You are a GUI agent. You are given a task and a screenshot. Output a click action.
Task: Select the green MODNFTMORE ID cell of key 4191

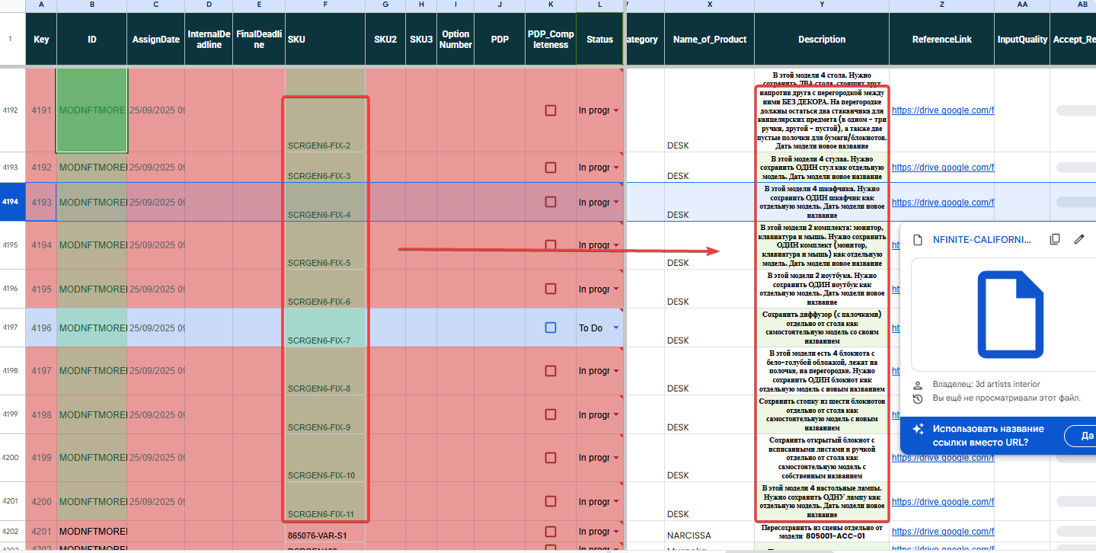point(92,110)
